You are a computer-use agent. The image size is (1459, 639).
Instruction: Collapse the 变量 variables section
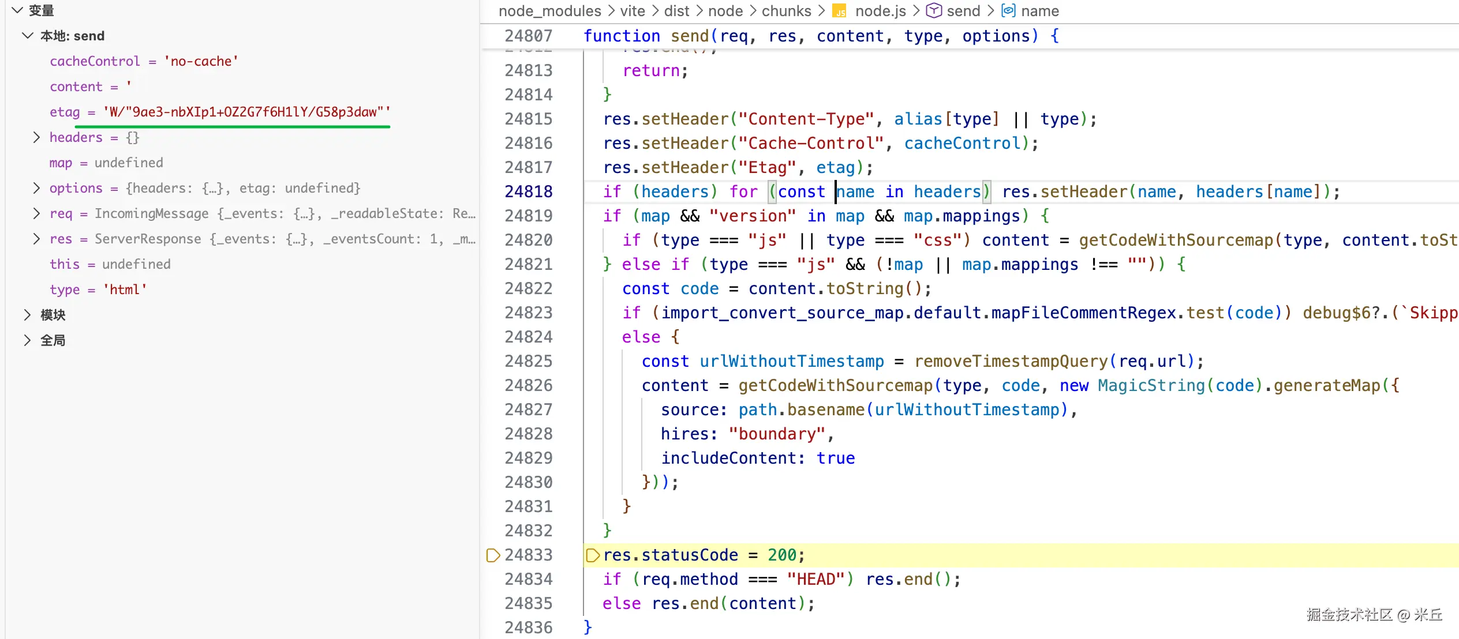(18, 10)
